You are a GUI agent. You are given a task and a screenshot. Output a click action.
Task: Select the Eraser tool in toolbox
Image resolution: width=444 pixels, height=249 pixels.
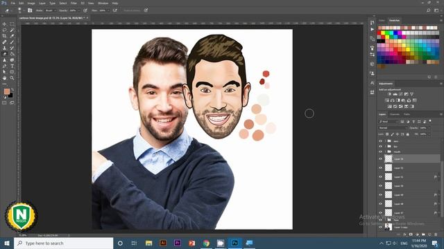pos(4,54)
